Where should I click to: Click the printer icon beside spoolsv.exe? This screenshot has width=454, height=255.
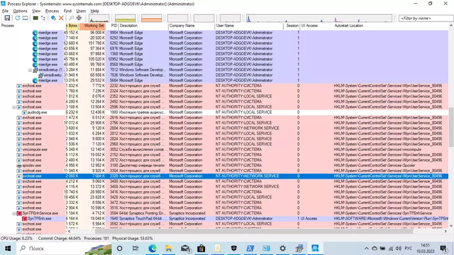coord(19,166)
